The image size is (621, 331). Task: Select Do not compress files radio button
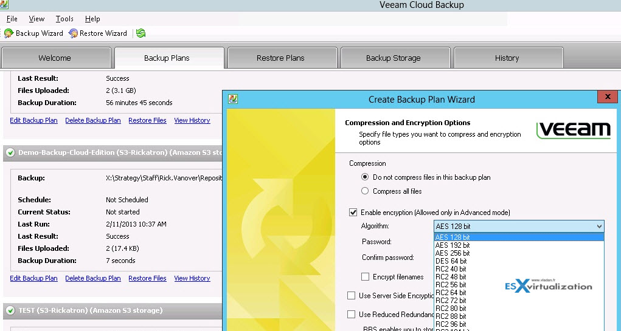(365, 177)
